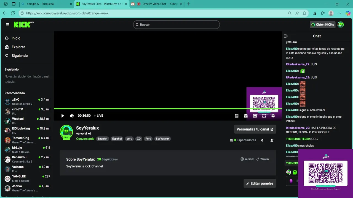353x198 pixels.
Task: Click the share stream icon
Action: point(262,140)
